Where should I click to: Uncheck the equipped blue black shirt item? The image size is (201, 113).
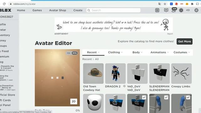144,98
